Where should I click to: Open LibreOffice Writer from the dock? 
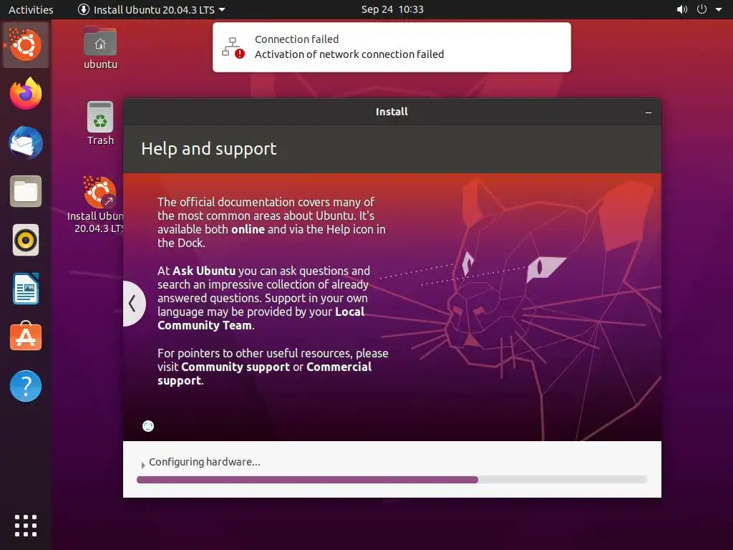26,289
